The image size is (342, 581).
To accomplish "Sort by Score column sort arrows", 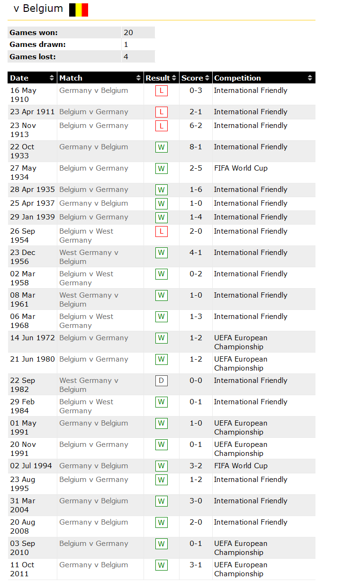I will (x=207, y=78).
